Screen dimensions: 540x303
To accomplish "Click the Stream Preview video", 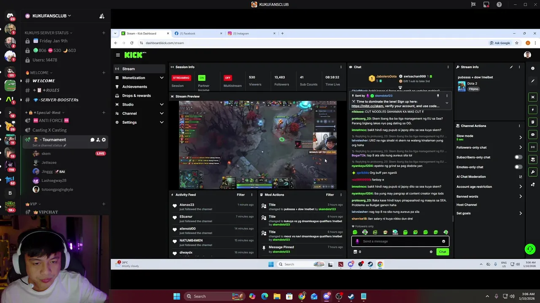I will point(257,145).
